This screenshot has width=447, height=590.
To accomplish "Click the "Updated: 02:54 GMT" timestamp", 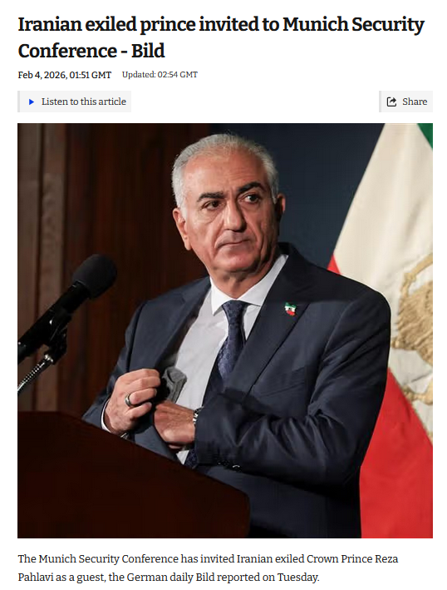I will tap(160, 75).
